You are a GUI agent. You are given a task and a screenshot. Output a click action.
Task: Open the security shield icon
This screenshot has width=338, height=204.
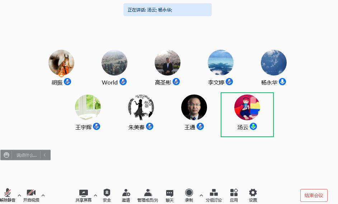pyautogui.click(x=107, y=193)
